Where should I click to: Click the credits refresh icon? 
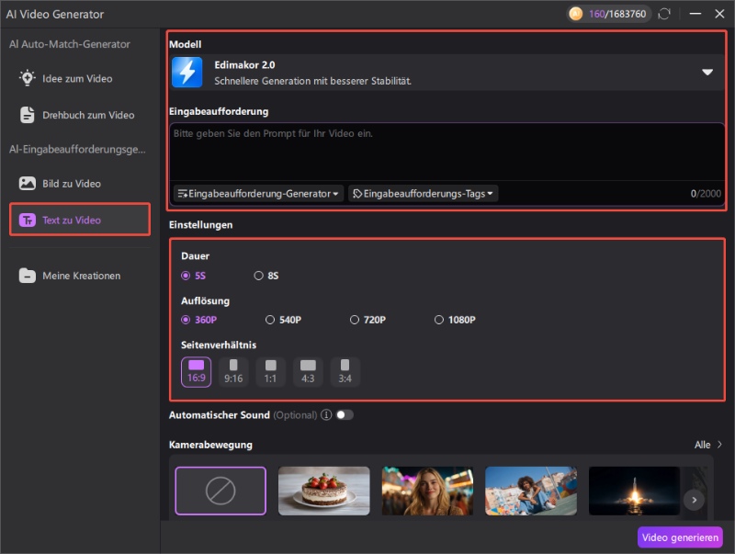pos(666,14)
